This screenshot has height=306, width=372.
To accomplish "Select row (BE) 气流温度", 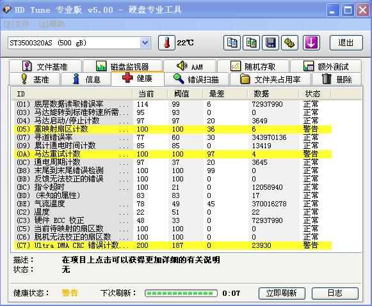I will click(173, 204).
